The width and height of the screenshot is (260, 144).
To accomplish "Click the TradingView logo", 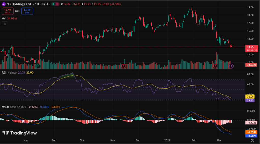I will coord(20,133).
